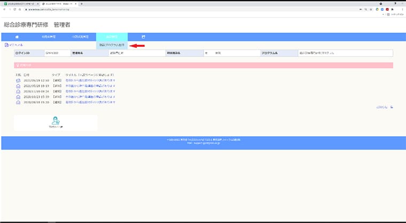Open the notice title dated 2020/09/18 15:35
This screenshot has height=223, width=406.
(90, 102)
